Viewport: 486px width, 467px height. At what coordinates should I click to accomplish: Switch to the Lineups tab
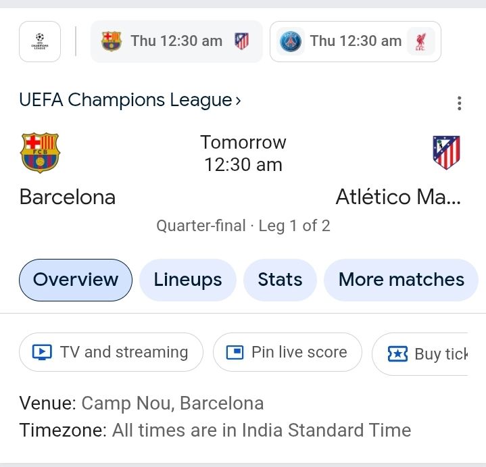[188, 280]
